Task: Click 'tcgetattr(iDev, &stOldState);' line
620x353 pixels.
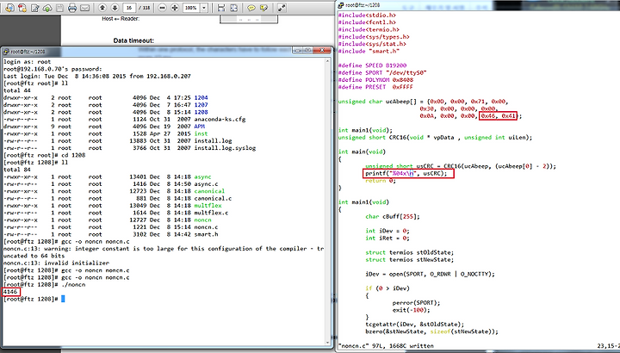Action: 415,325
